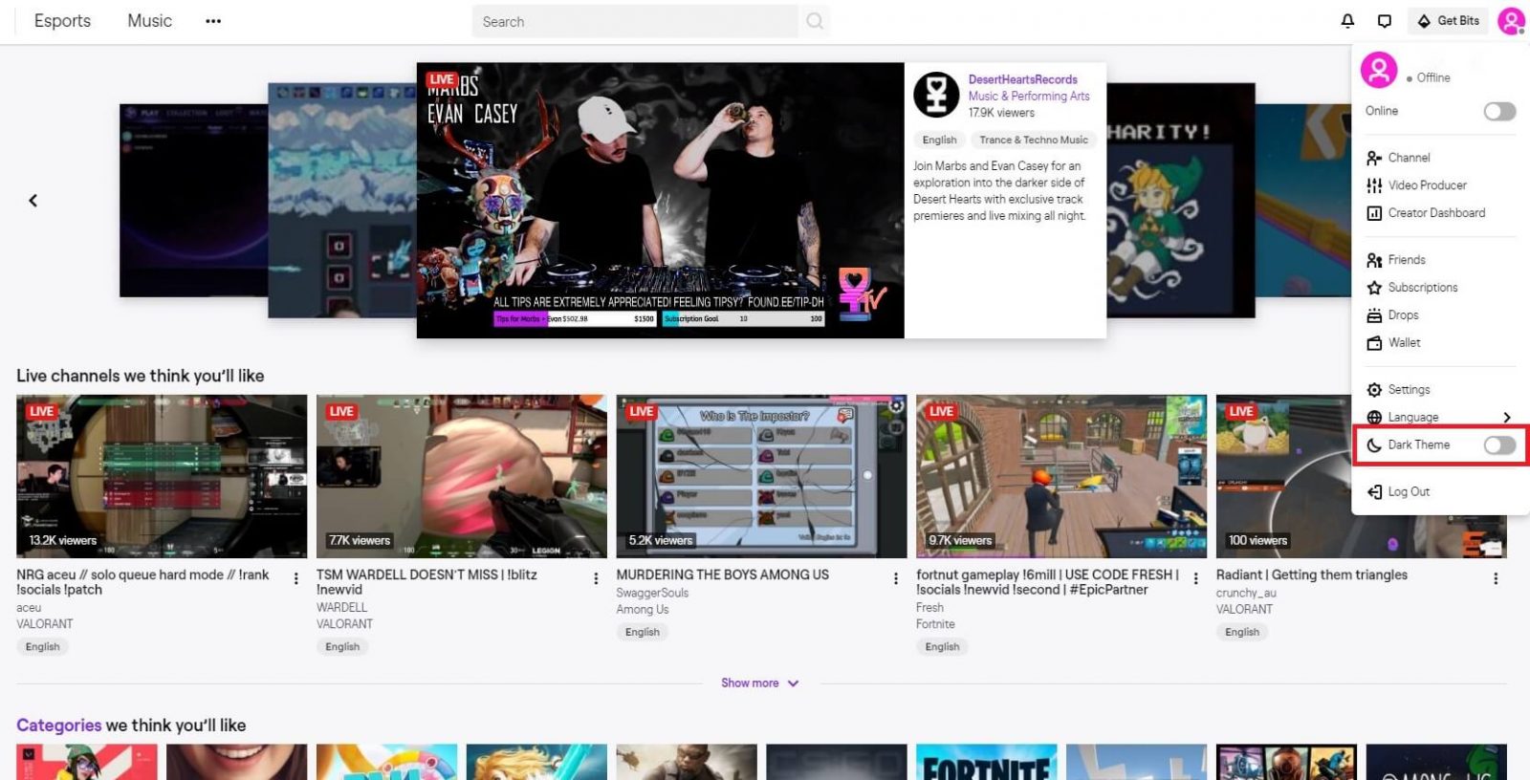This screenshot has height=780, width=1530.
Task: Open options for TSM WARDELL stream
Action: pos(596,578)
